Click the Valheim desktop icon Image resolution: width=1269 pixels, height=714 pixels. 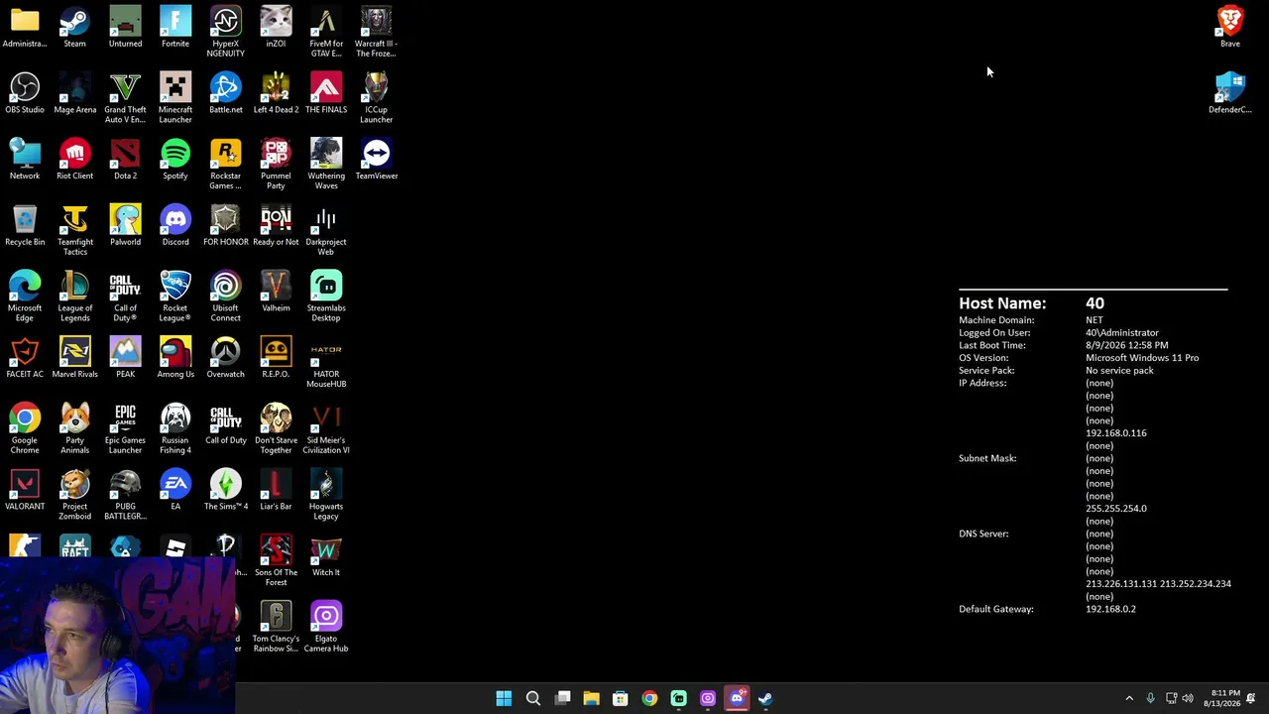pos(276,292)
